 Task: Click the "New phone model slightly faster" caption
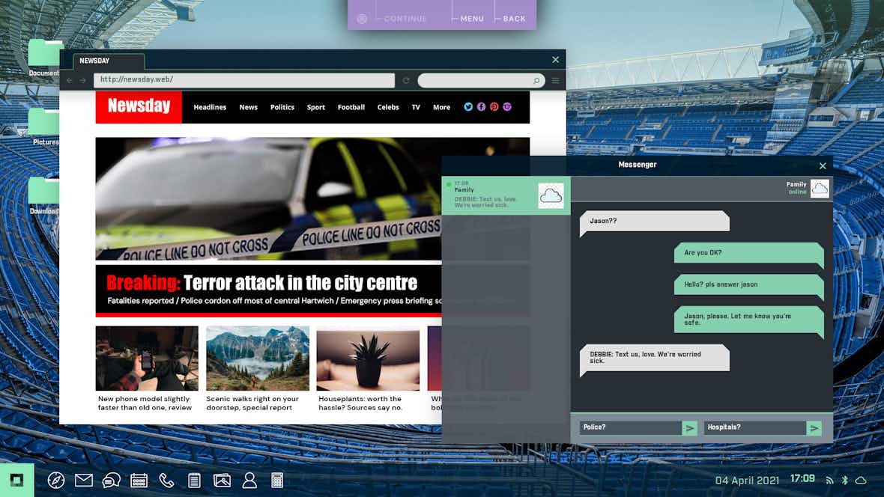point(145,403)
